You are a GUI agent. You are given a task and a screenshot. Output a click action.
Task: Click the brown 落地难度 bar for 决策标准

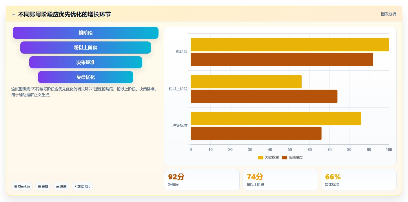(256, 133)
